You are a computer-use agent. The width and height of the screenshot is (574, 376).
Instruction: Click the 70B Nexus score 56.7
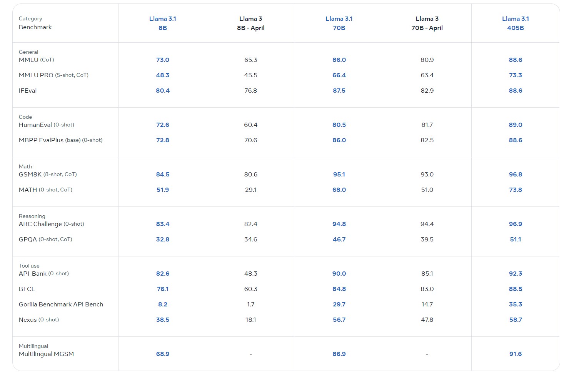click(x=339, y=320)
